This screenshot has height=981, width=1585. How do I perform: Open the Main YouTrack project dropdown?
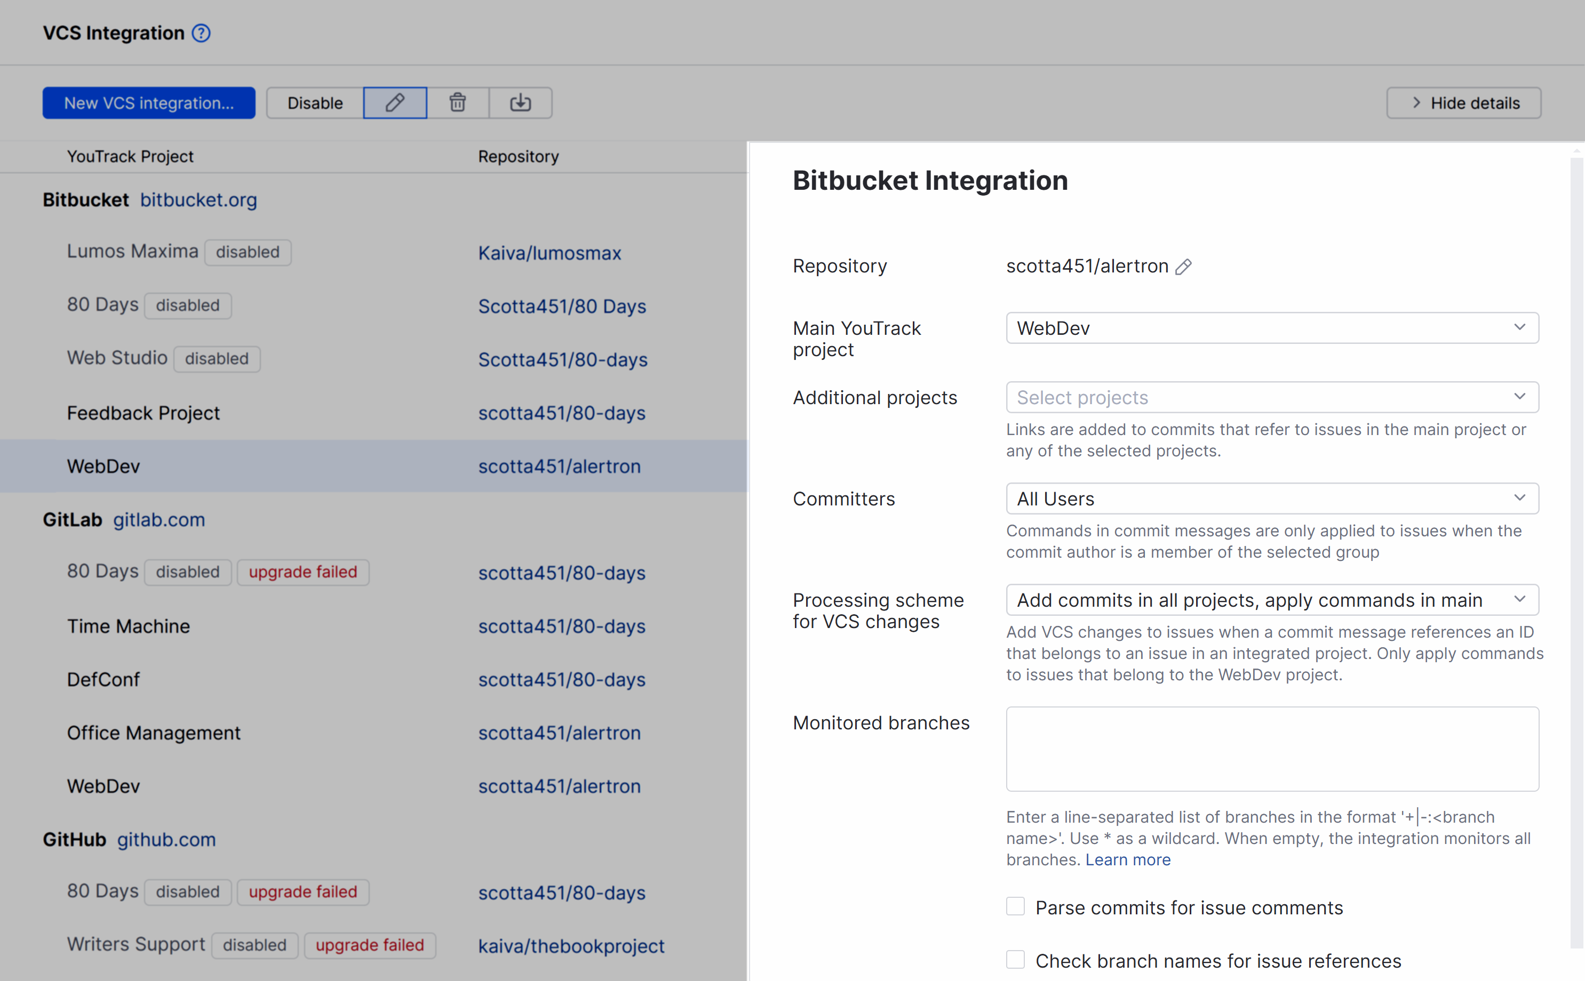point(1271,328)
